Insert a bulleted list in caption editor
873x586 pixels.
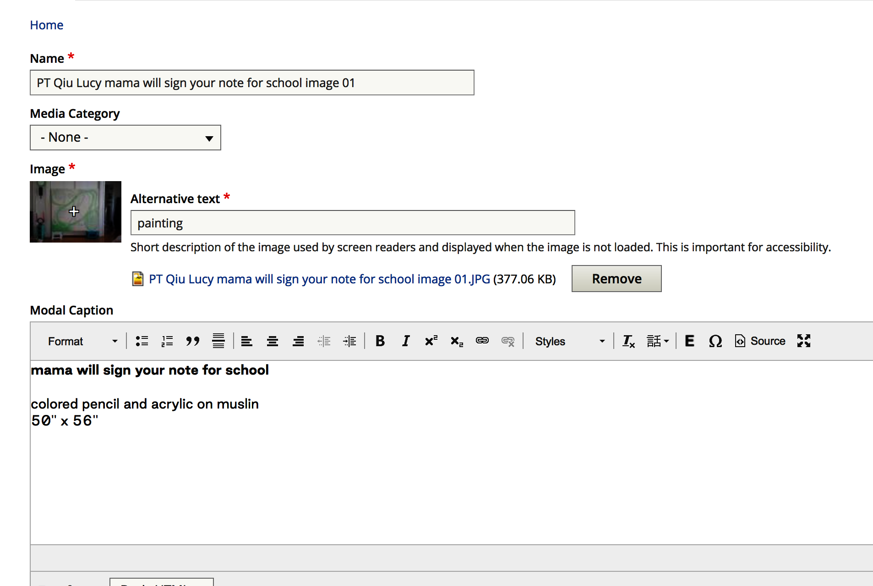[142, 341]
